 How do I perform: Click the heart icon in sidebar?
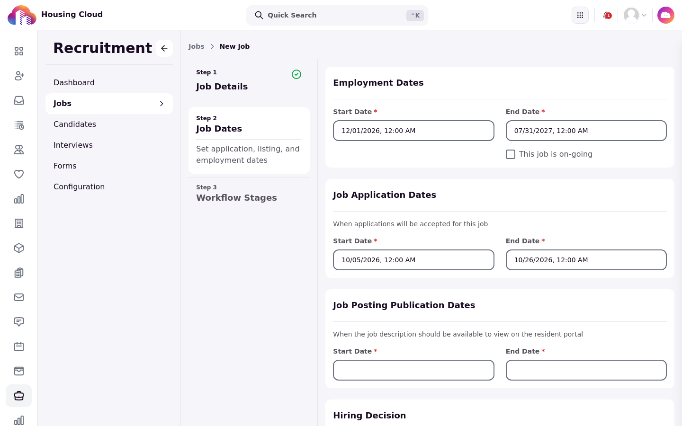coord(19,174)
